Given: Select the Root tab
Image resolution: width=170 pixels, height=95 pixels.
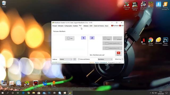Looking at the screenshot, I should click(x=80, y=26).
